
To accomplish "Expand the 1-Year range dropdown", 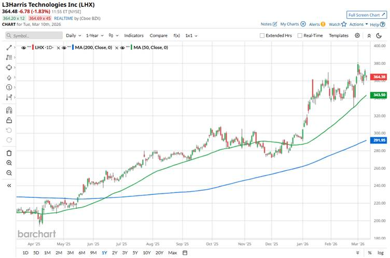I will (94, 36).
